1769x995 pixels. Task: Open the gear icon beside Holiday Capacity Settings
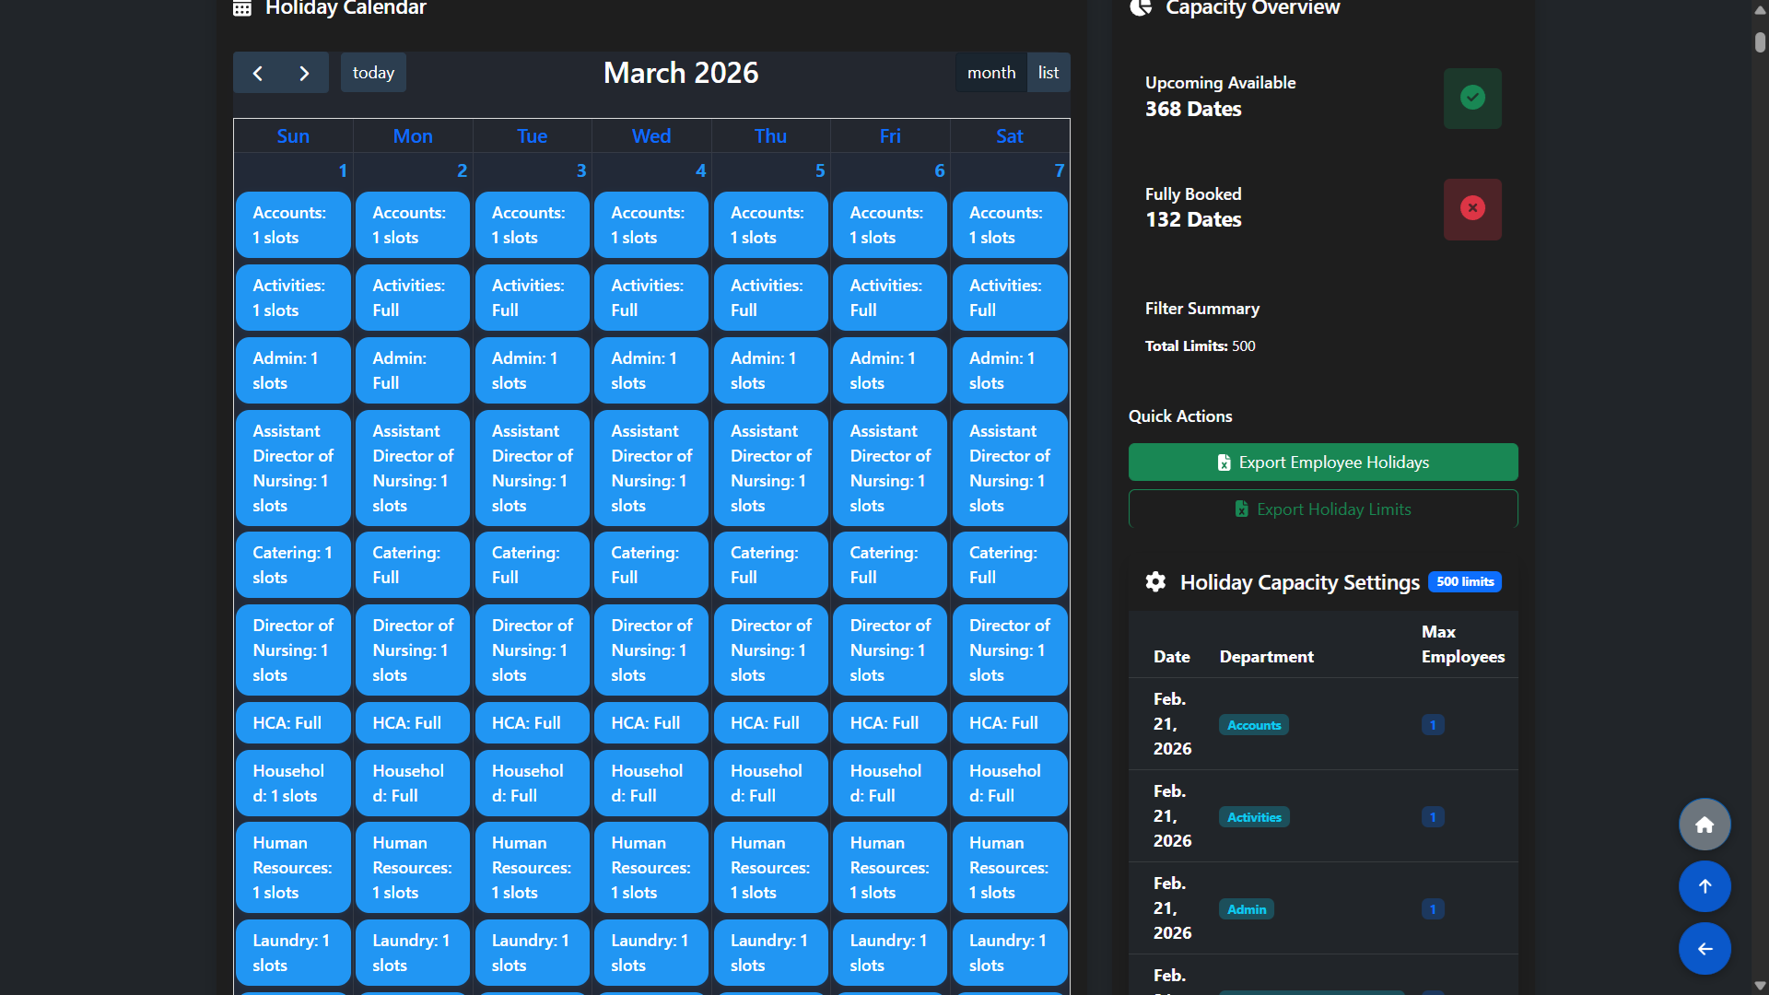point(1155,581)
